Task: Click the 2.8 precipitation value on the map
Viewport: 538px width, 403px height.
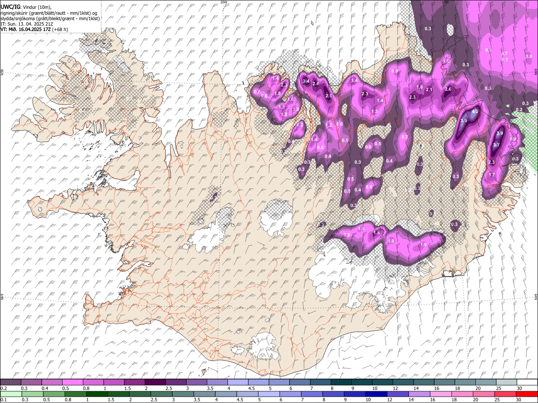Action: [329, 96]
